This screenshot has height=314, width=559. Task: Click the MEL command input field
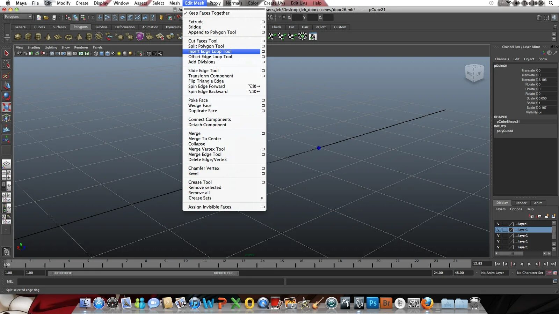pos(151,281)
